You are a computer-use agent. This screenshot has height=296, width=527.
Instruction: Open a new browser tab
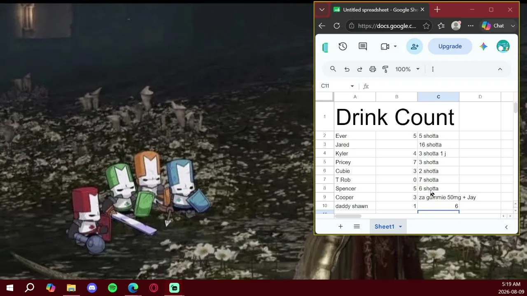pyautogui.click(x=437, y=10)
